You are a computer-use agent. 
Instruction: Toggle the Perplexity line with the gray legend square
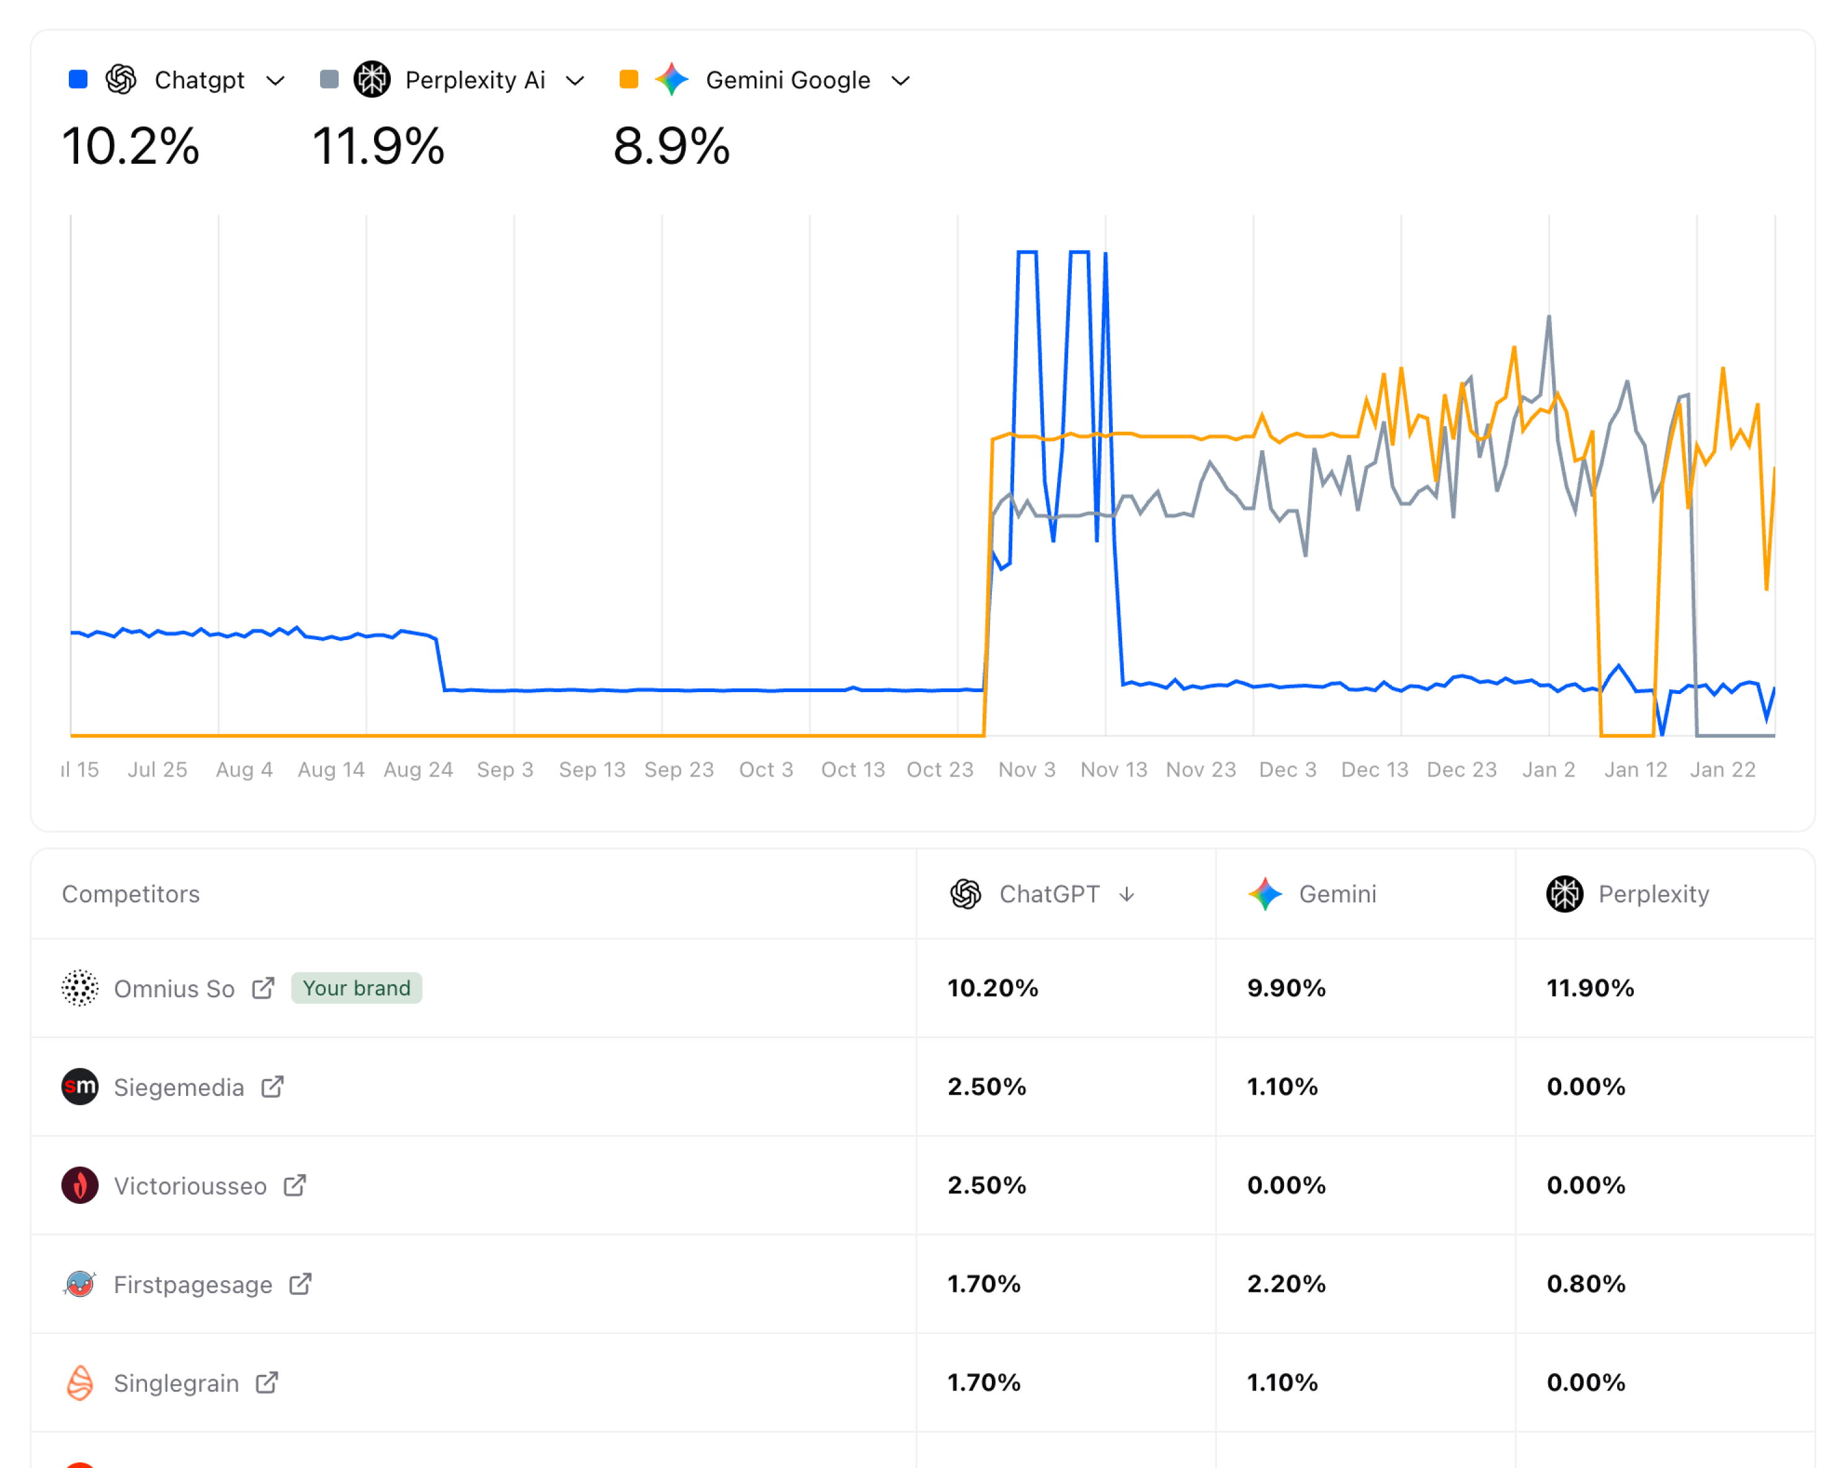pos(329,79)
